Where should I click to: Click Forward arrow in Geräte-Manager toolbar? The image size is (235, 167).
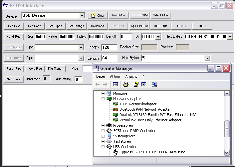point(105,84)
